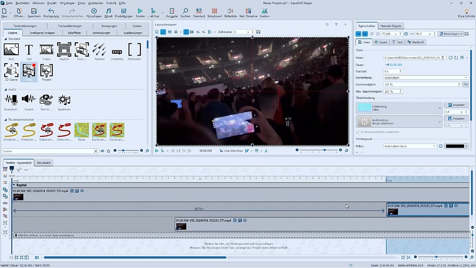The image size is (476, 268).
Task: Open the Assistenten menu
Action: pyautogui.click(x=95, y=3)
